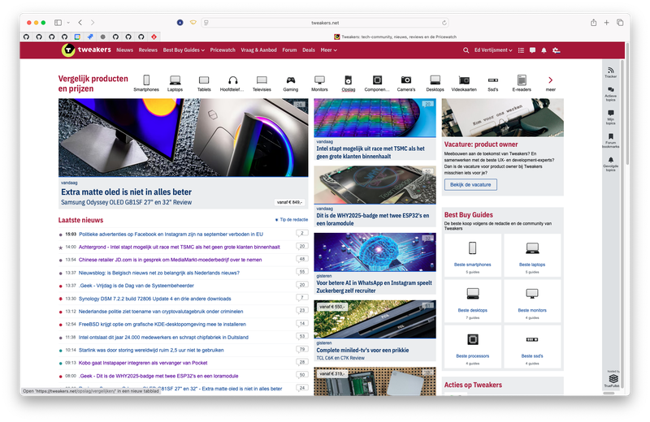Toggle the Safari sidebar
650x422 pixels.
coord(58,23)
